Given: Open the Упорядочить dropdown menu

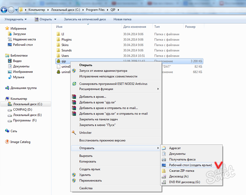Looking at the screenshot, I should [x=16, y=19].
